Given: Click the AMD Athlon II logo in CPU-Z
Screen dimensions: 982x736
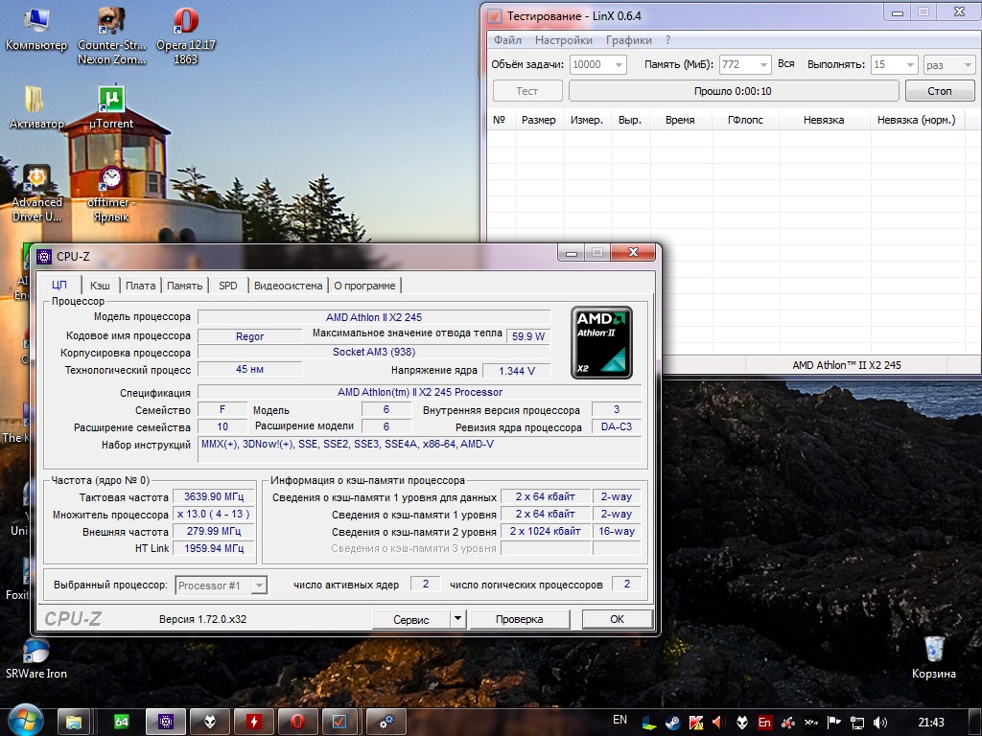Looking at the screenshot, I should click(x=601, y=342).
